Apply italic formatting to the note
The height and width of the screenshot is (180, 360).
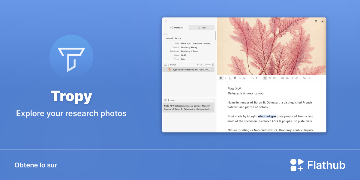pyautogui.click(x=226, y=78)
